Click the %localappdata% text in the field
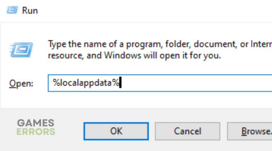 point(86,83)
